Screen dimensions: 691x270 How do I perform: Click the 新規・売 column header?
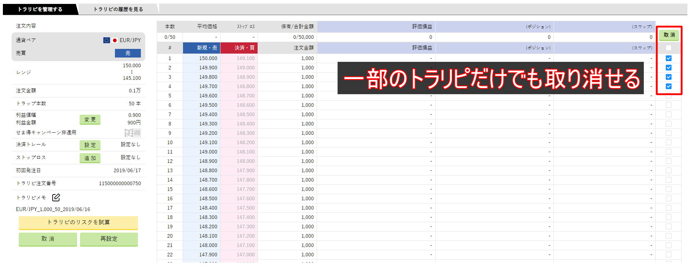pos(202,48)
